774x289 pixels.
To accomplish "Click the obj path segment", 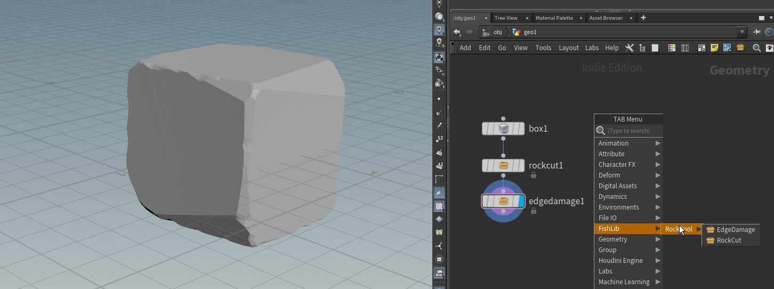I will click(493, 32).
